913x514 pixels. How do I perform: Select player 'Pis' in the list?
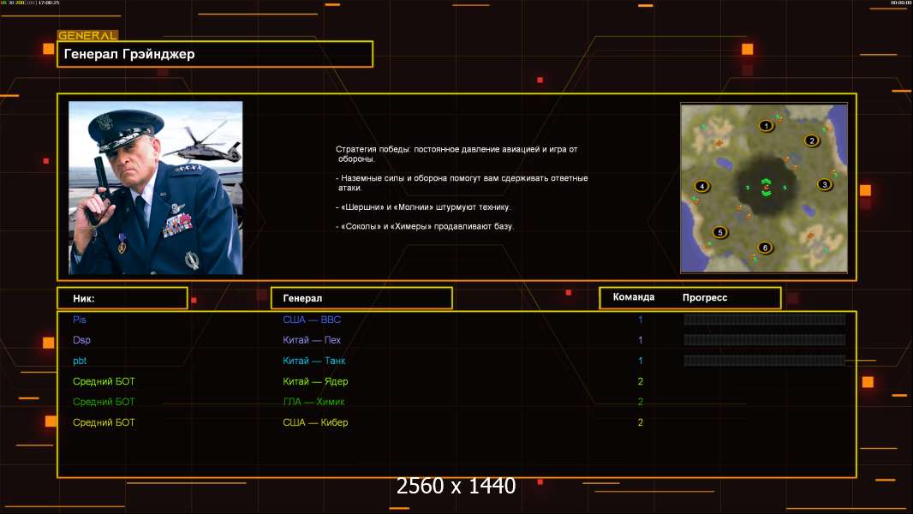[80, 320]
